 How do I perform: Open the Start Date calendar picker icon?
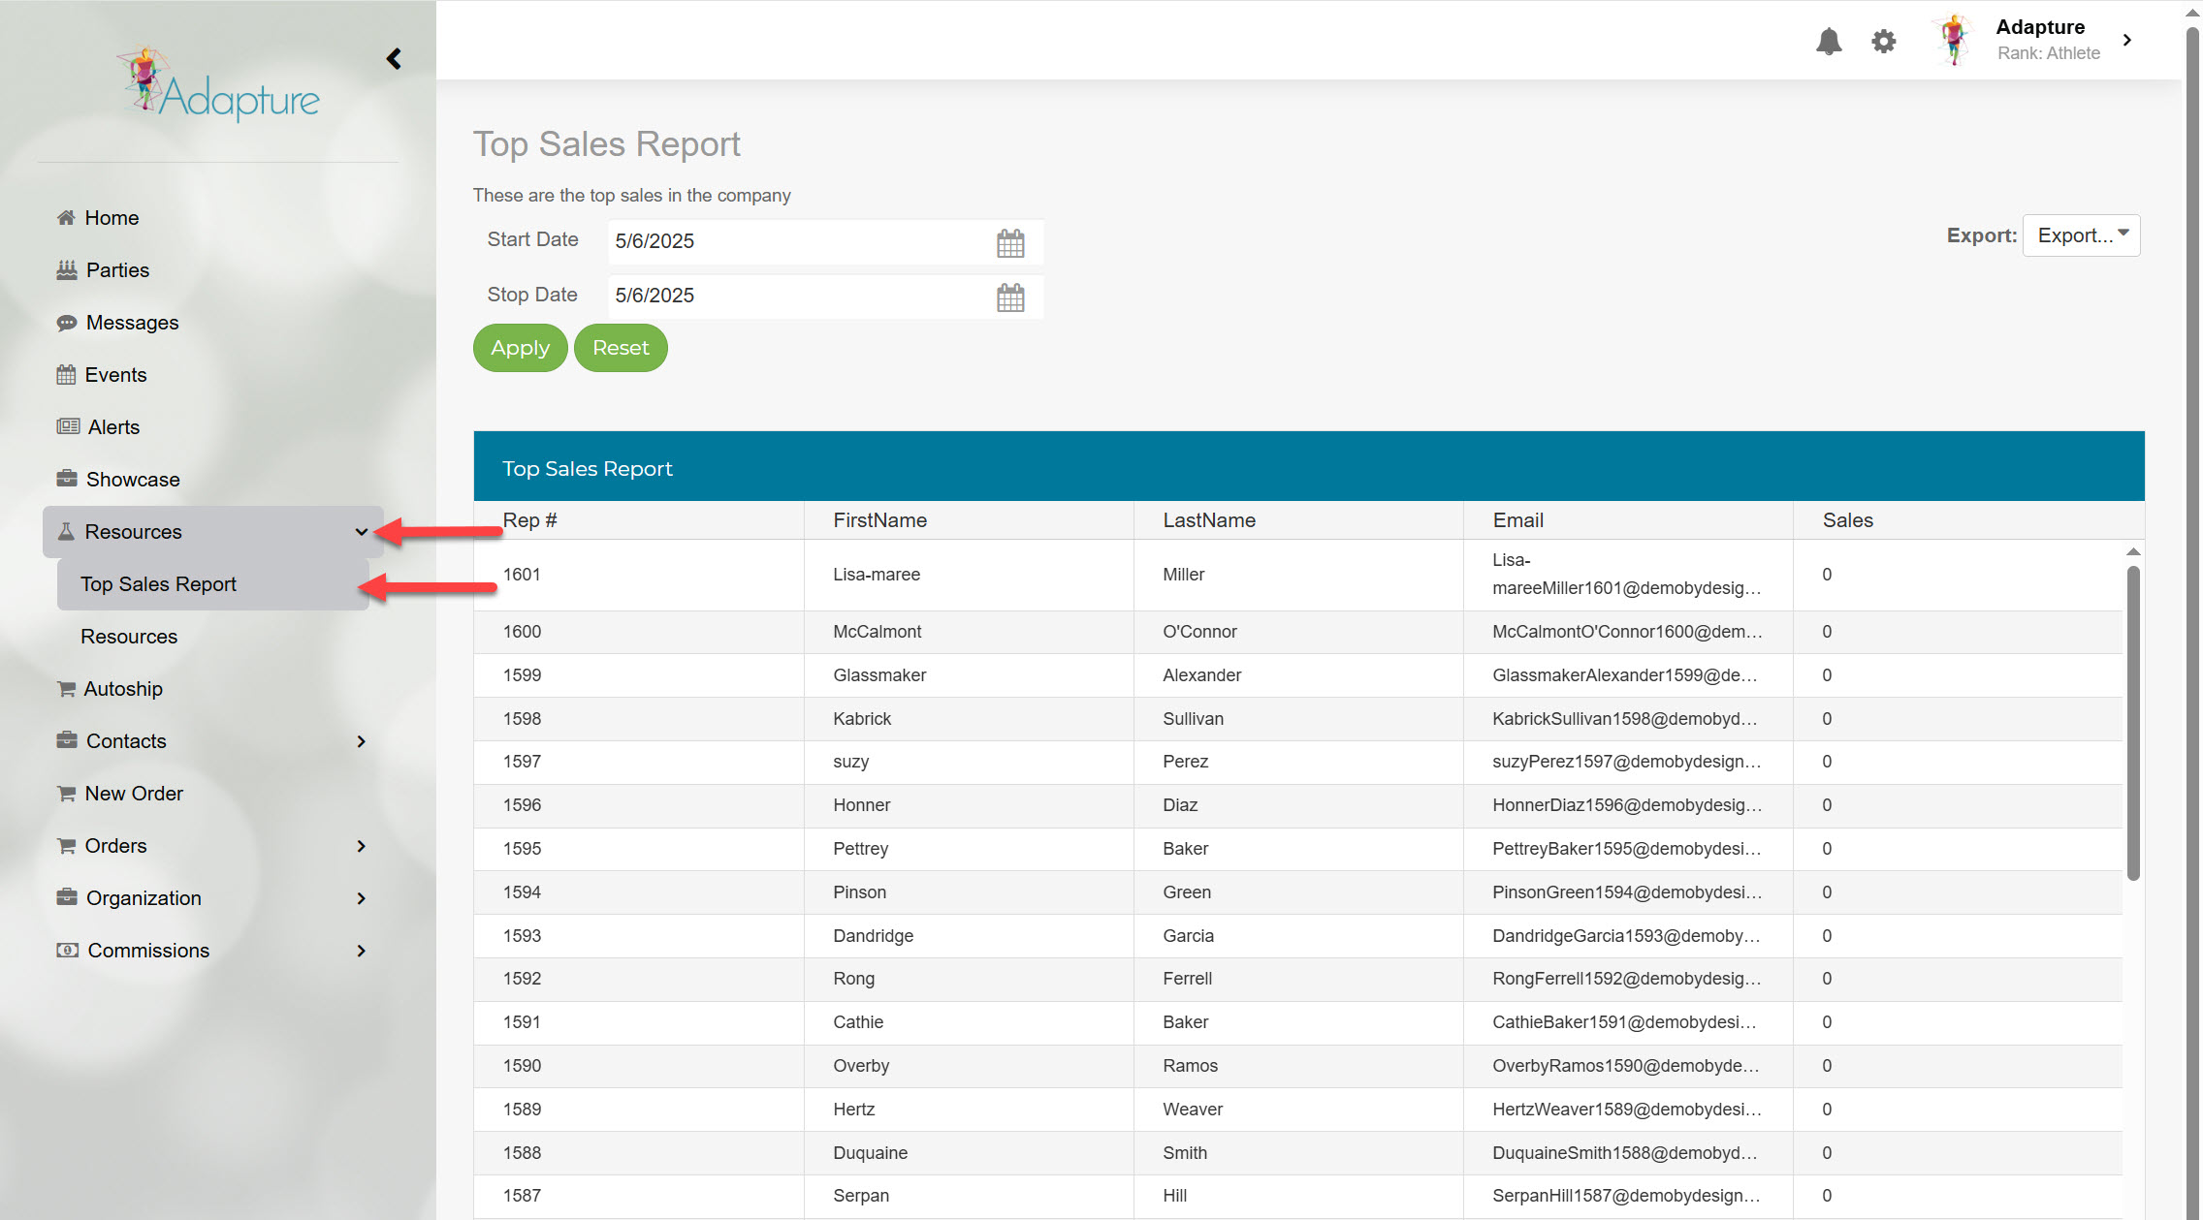(x=1011, y=242)
